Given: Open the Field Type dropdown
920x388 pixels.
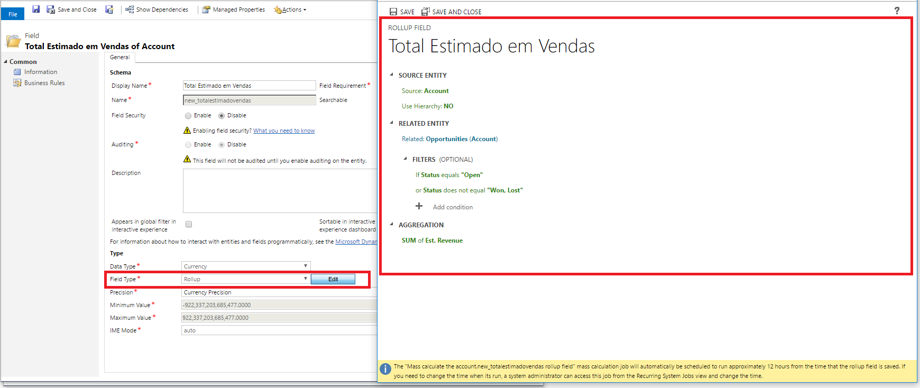Looking at the screenshot, I should point(246,279).
